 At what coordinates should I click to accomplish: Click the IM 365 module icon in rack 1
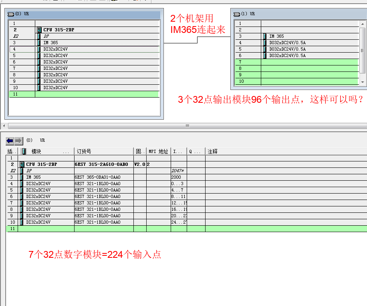click(x=265, y=36)
